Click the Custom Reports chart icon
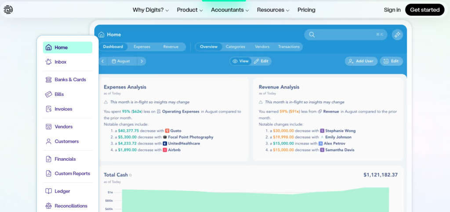The image size is (450, 212). point(49,173)
